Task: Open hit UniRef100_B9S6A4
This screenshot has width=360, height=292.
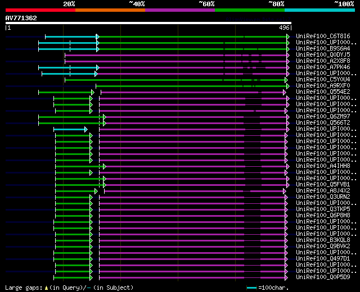Action: [x=323, y=48]
